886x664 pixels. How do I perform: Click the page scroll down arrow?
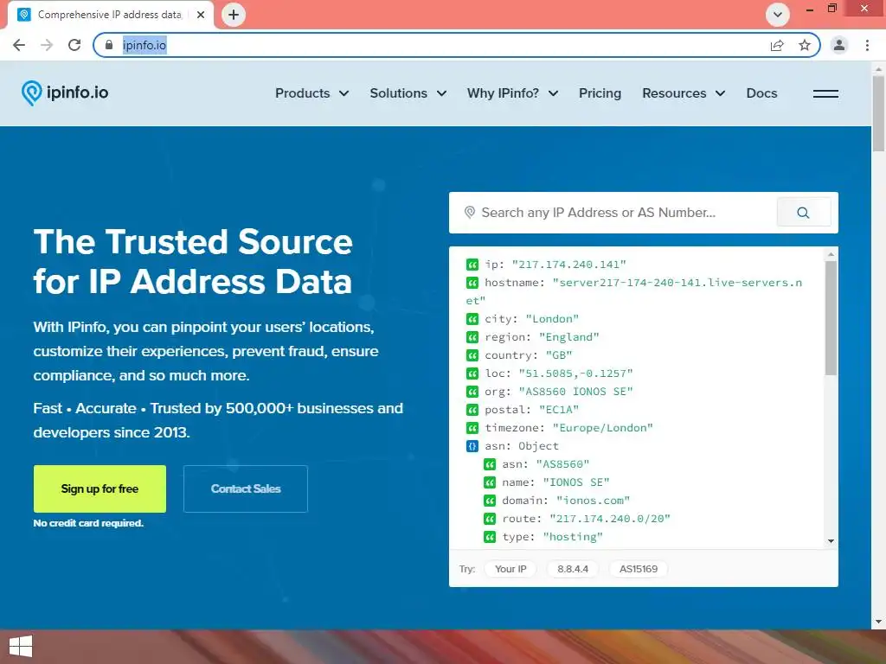click(878, 622)
